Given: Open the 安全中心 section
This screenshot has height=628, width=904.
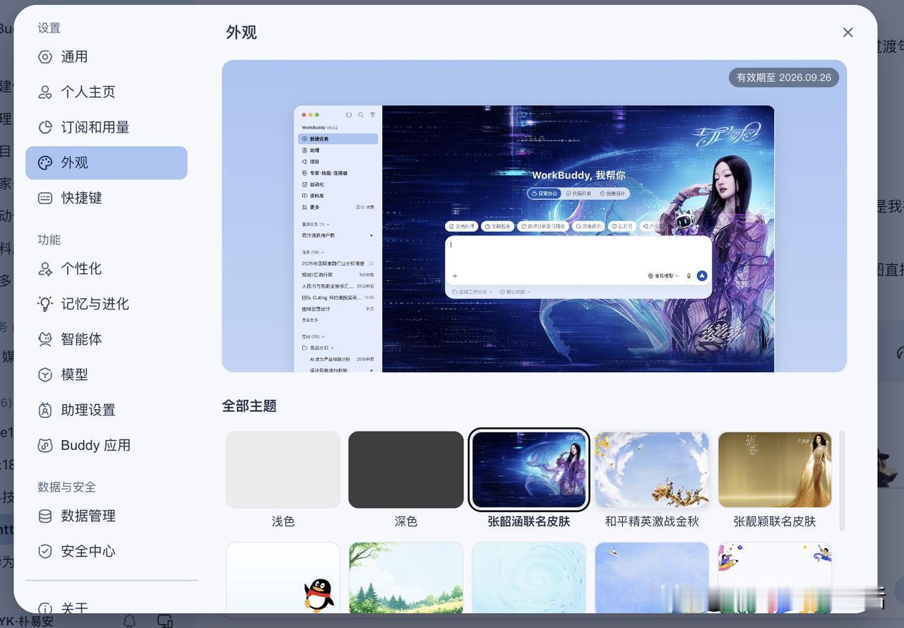Looking at the screenshot, I should pyautogui.click(x=106, y=551).
